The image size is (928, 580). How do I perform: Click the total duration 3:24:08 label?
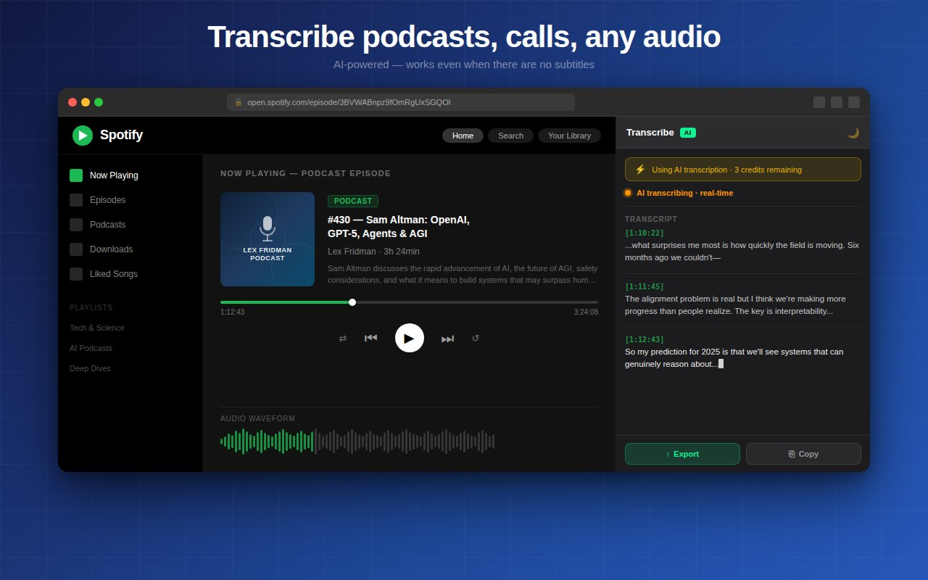586,312
